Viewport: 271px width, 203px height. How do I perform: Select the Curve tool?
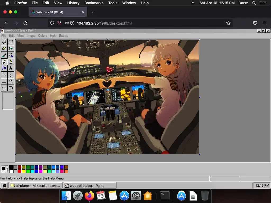(11, 75)
